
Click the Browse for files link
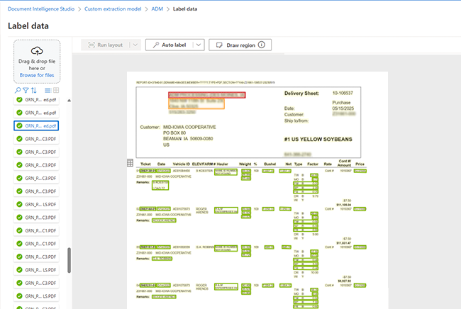point(37,75)
